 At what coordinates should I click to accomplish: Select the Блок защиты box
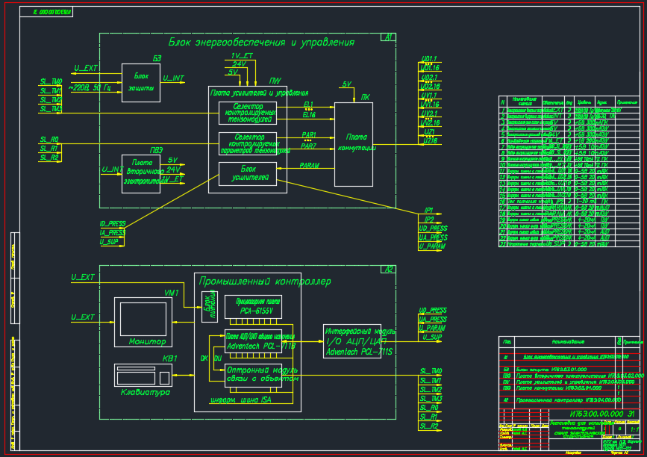click(x=141, y=82)
